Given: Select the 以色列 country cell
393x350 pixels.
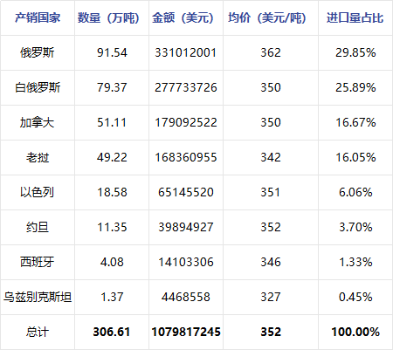Looking at the screenshot, I should click(x=37, y=192).
